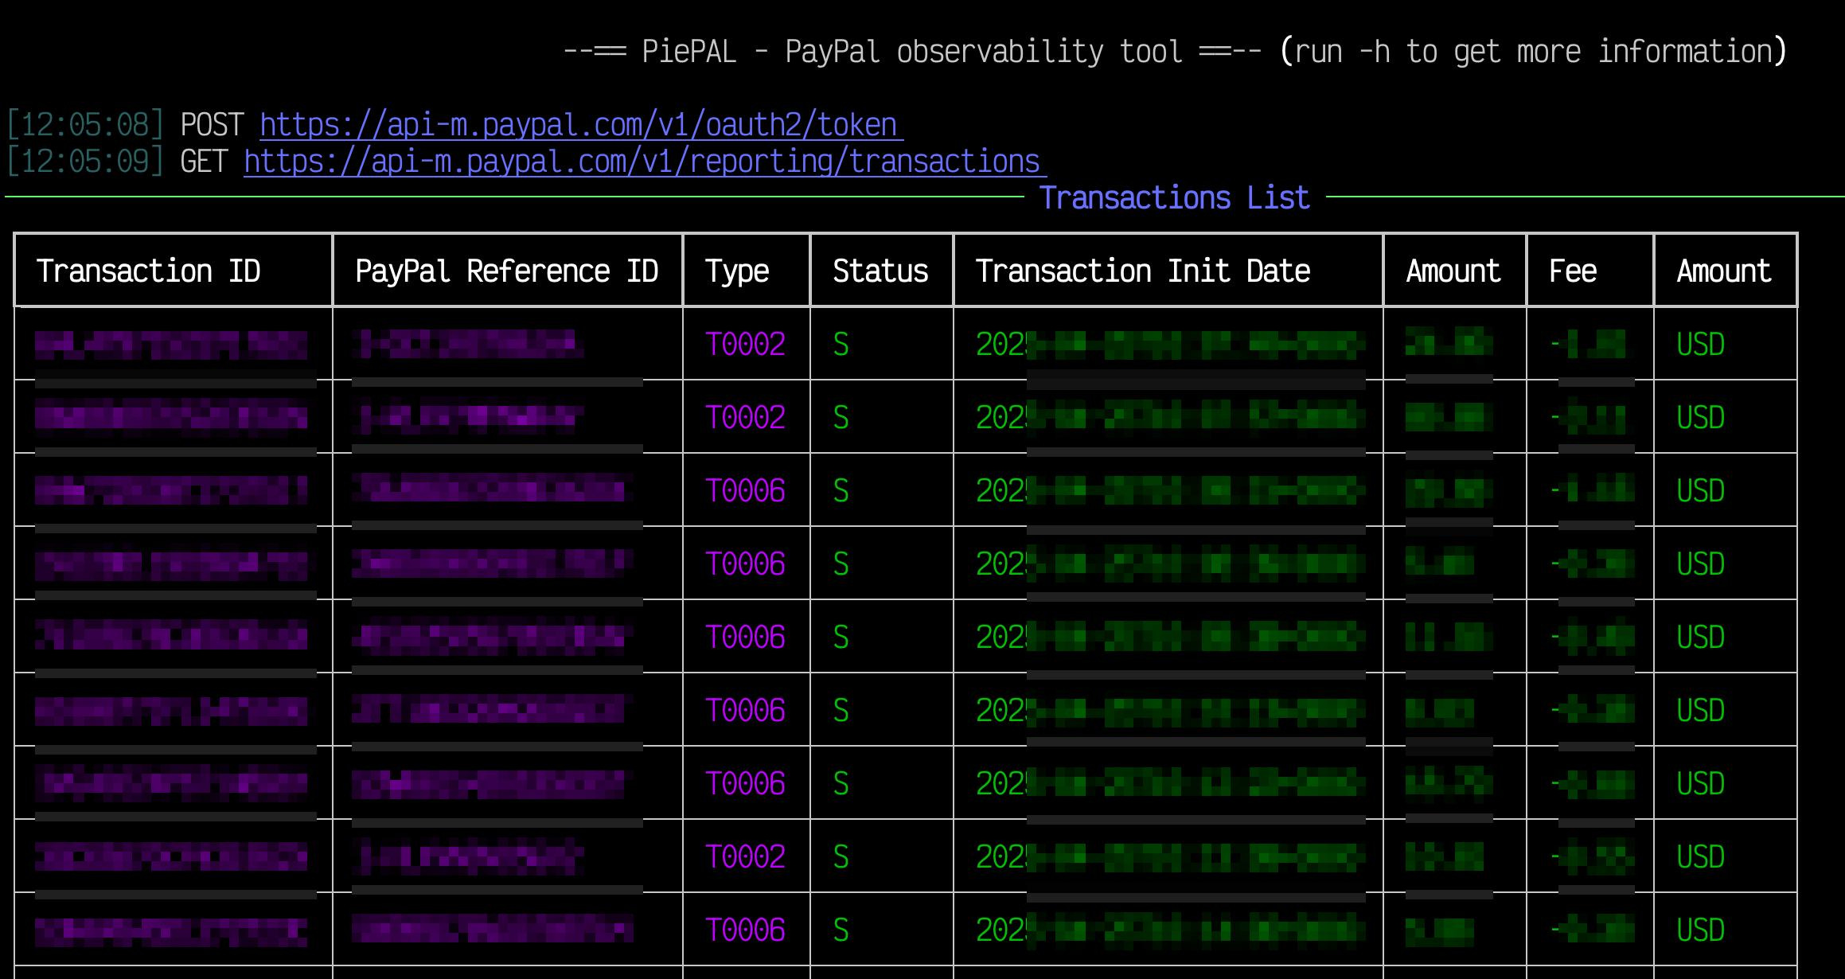Open the oauth2/token API link

coord(581,125)
